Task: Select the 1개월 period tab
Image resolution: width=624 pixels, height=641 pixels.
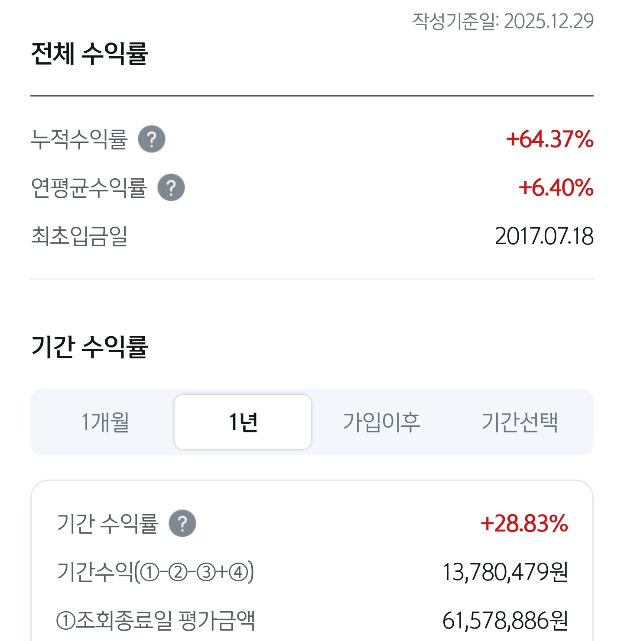Action: tap(105, 422)
